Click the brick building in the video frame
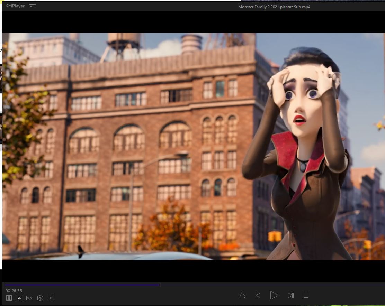385x306 pixels. 138,138
